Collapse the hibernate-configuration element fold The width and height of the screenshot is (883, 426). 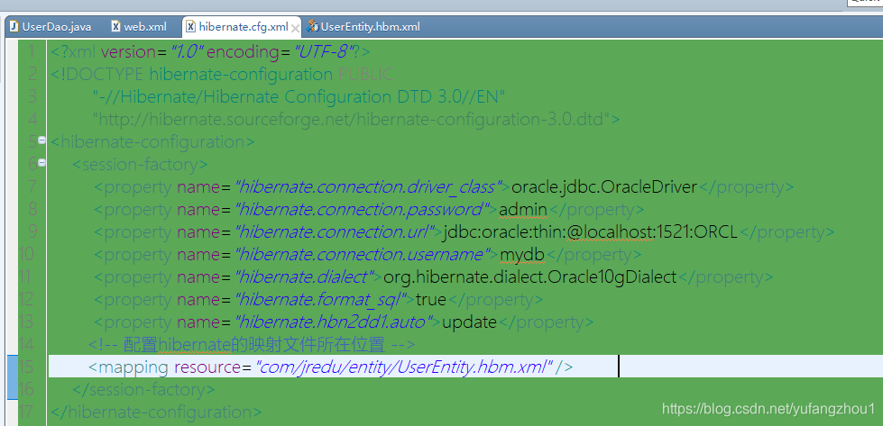[41, 140]
